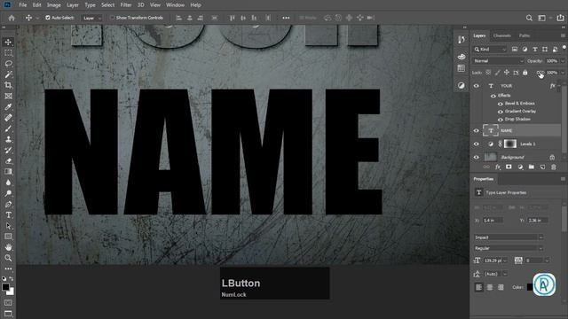Select the Blur tool
The image size is (568, 319).
(x=8, y=183)
